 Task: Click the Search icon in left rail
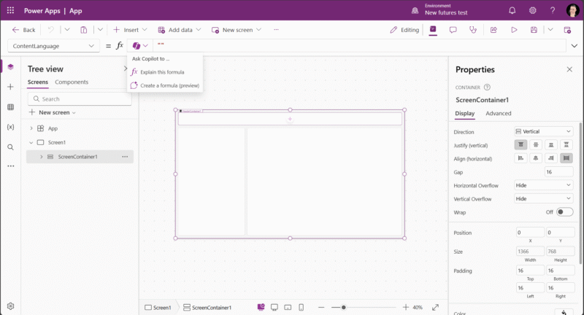10,147
